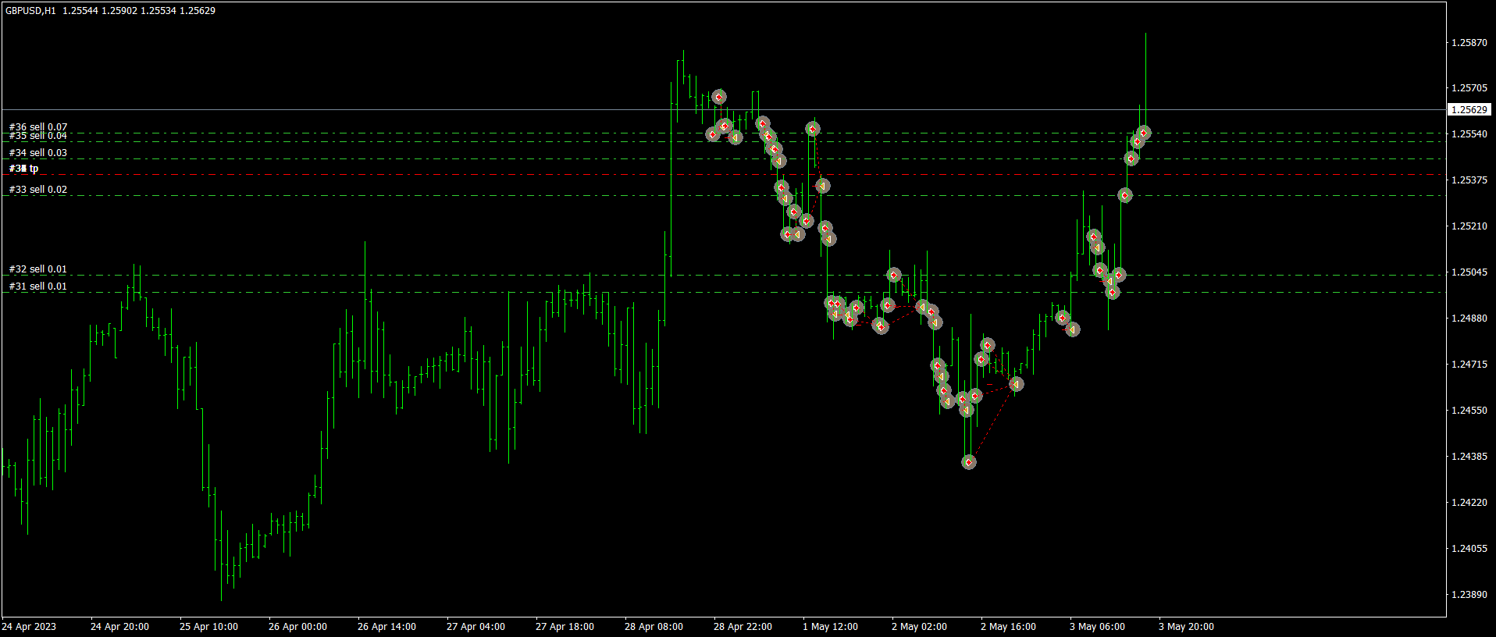
Task: Click the highlighted current price tag 1.25629
Action: pyautogui.click(x=1469, y=110)
